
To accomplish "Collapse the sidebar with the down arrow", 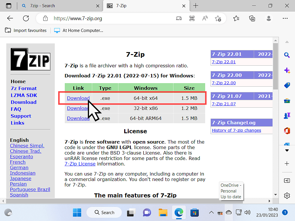I will click(x=287, y=150).
